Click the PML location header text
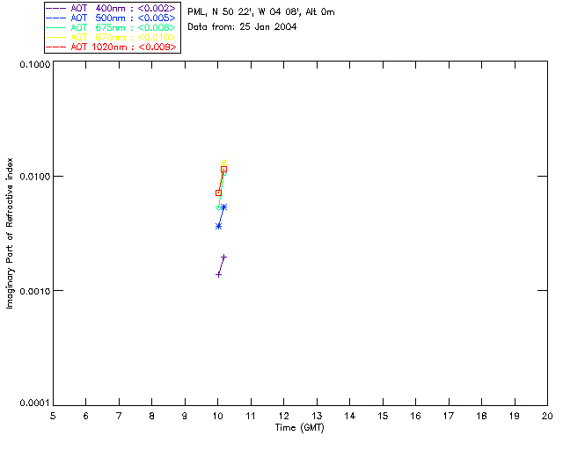 (x=261, y=12)
